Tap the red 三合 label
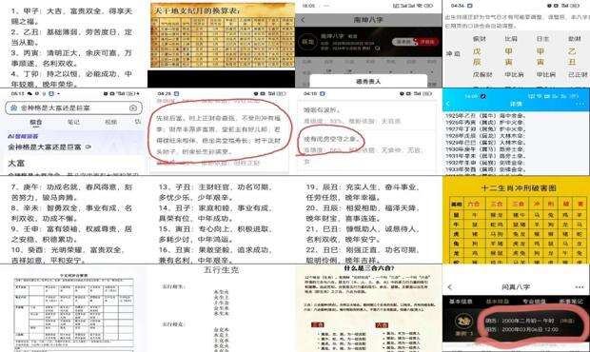 point(318,325)
